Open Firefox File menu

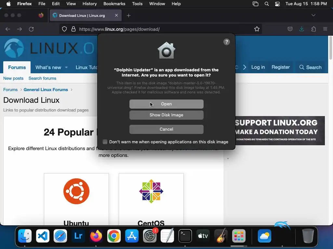[42, 4]
